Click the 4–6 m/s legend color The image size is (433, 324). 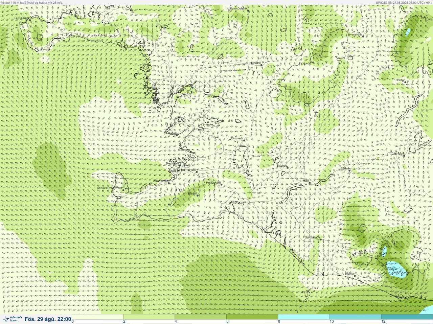tap(201, 317)
